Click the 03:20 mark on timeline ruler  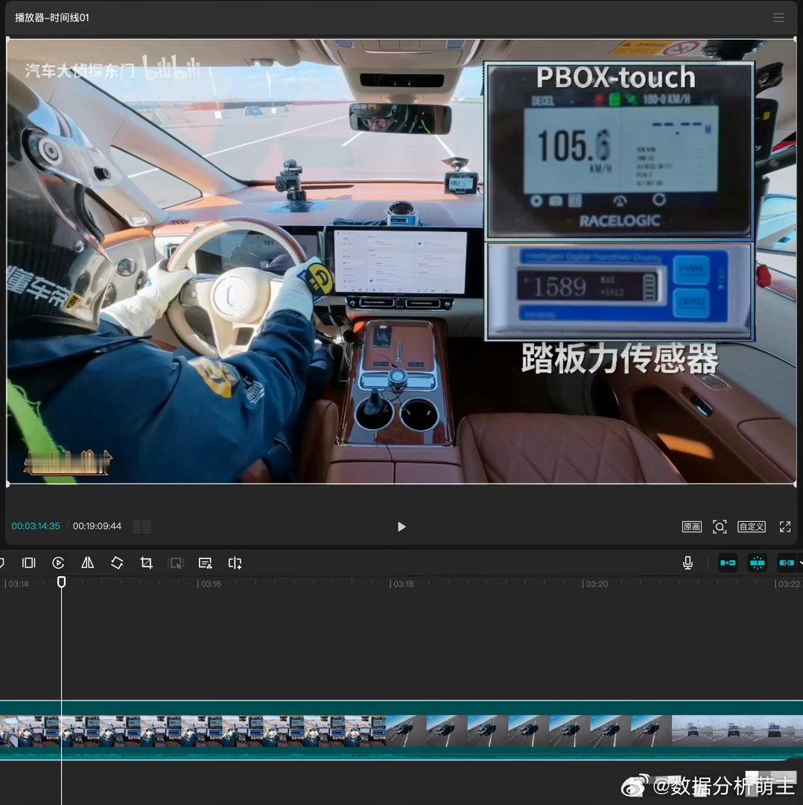(595, 584)
